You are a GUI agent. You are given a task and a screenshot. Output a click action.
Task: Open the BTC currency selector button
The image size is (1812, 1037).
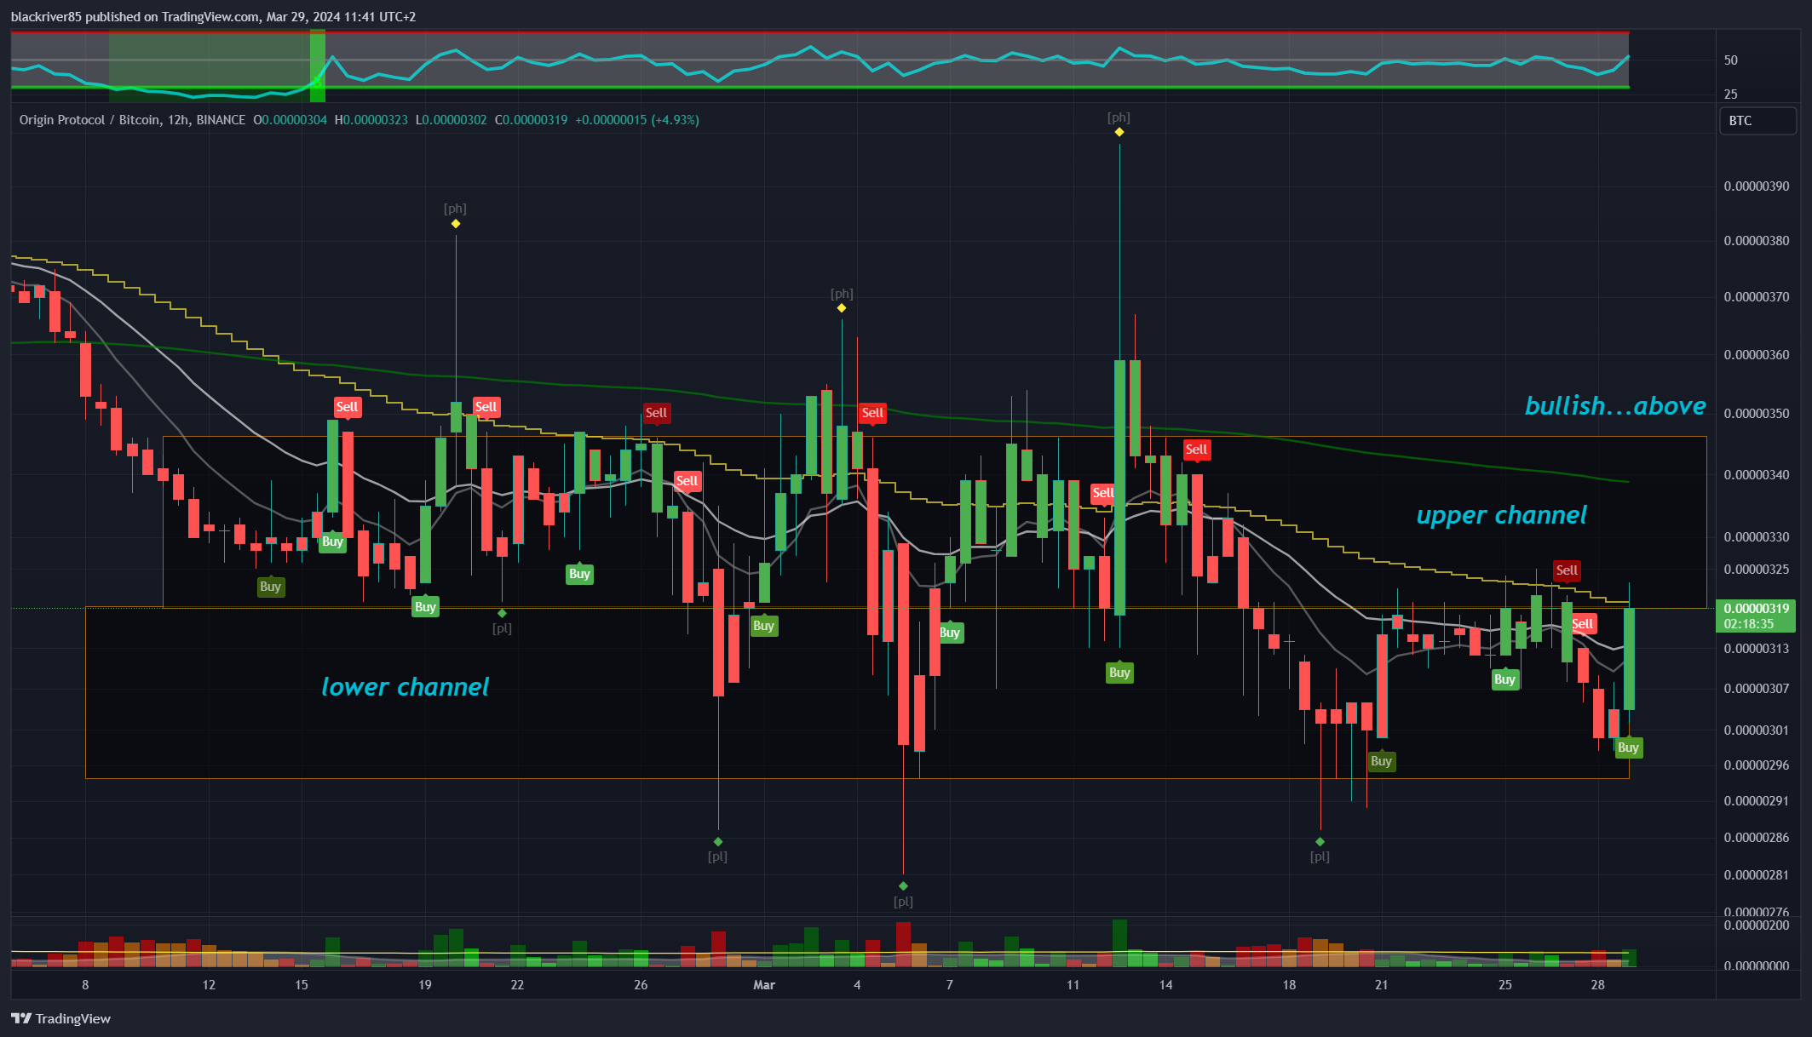coord(1757,121)
